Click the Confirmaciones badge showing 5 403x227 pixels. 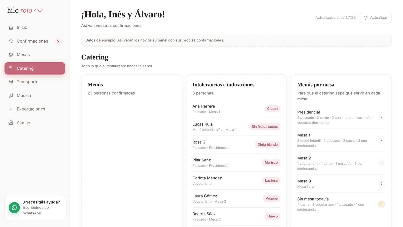pyautogui.click(x=58, y=41)
